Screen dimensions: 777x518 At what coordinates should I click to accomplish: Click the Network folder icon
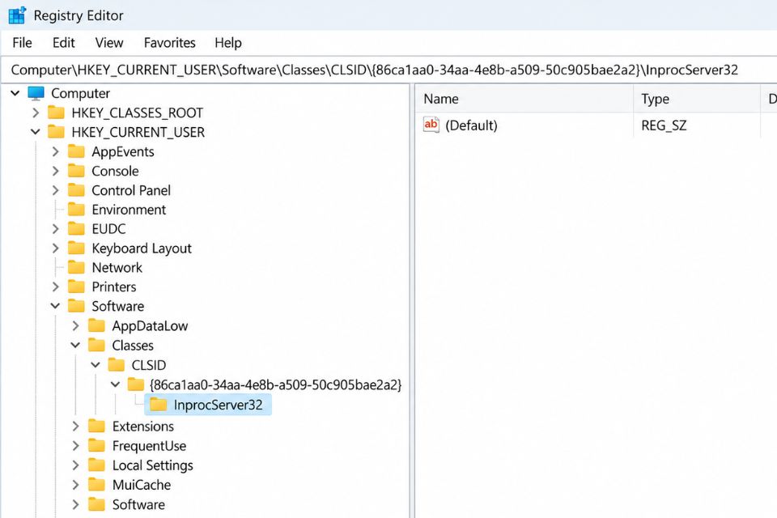point(76,267)
